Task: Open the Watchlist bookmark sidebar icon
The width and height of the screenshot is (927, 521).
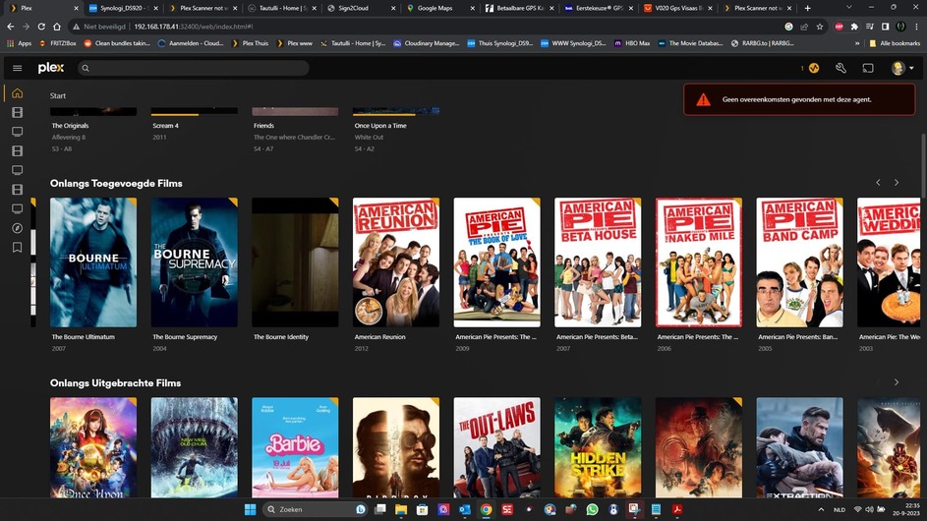Action: [17, 247]
